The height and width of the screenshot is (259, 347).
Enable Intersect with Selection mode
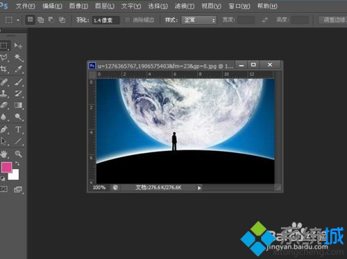coord(62,20)
